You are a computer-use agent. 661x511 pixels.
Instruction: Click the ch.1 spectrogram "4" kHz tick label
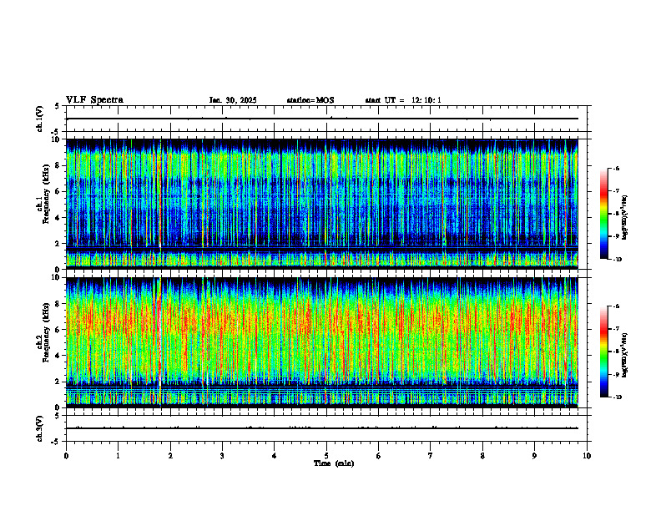[58, 218]
